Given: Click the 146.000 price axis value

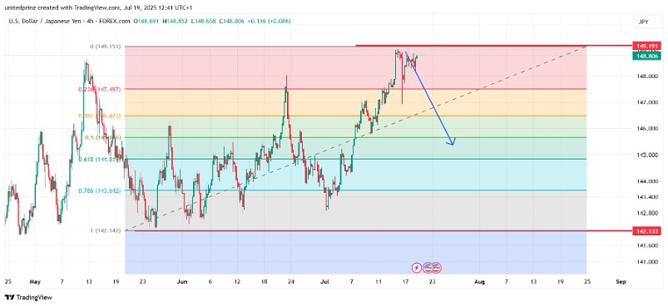Looking at the screenshot, I should pos(646,129).
